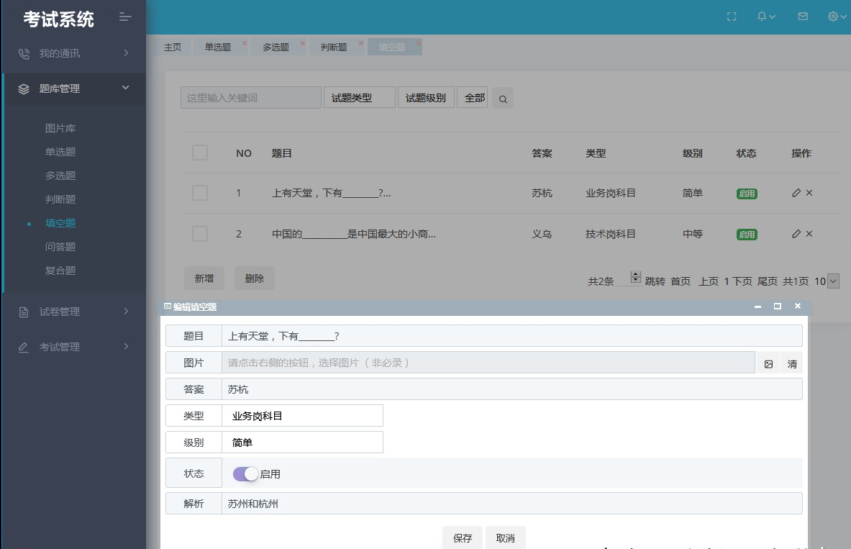Check the select-all header checkbox
The width and height of the screenshot is (851, 549).
point(200,153)
